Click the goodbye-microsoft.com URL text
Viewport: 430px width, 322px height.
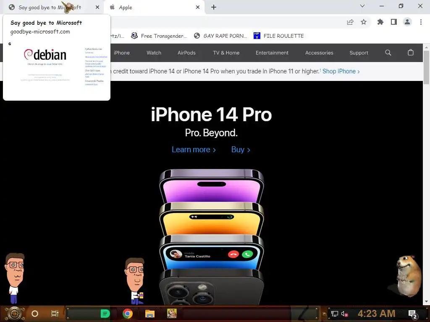40,32
